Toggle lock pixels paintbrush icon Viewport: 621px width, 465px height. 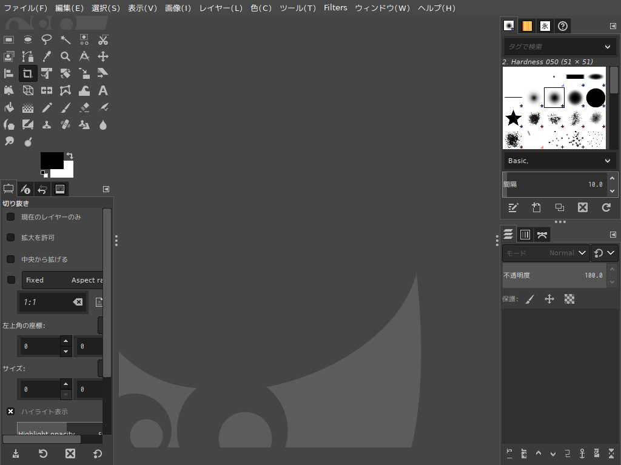tap(530, 299)
